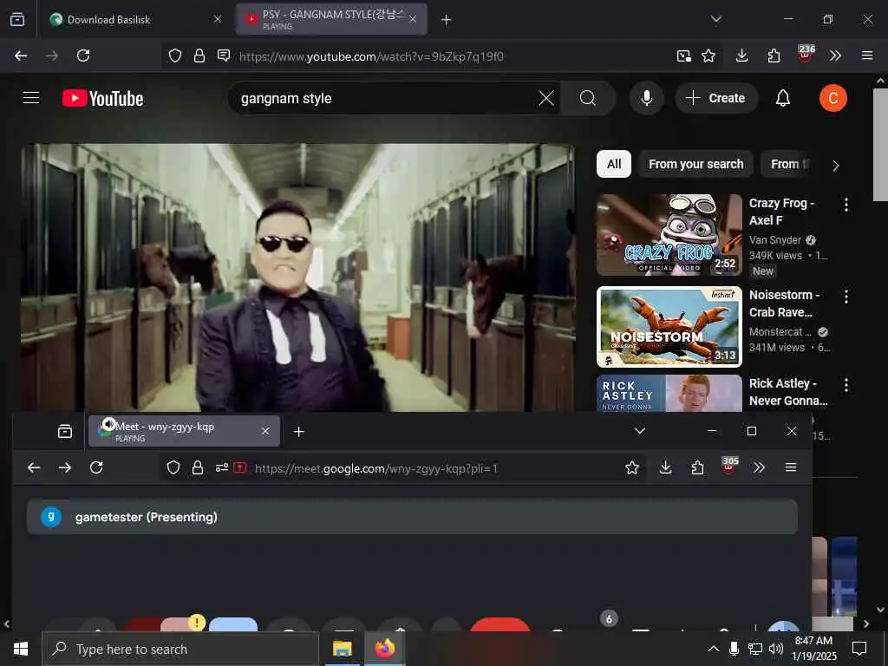Open YouTube notifications bell
The height and width of the screenshot is (666, 888).
pos(783,99)
